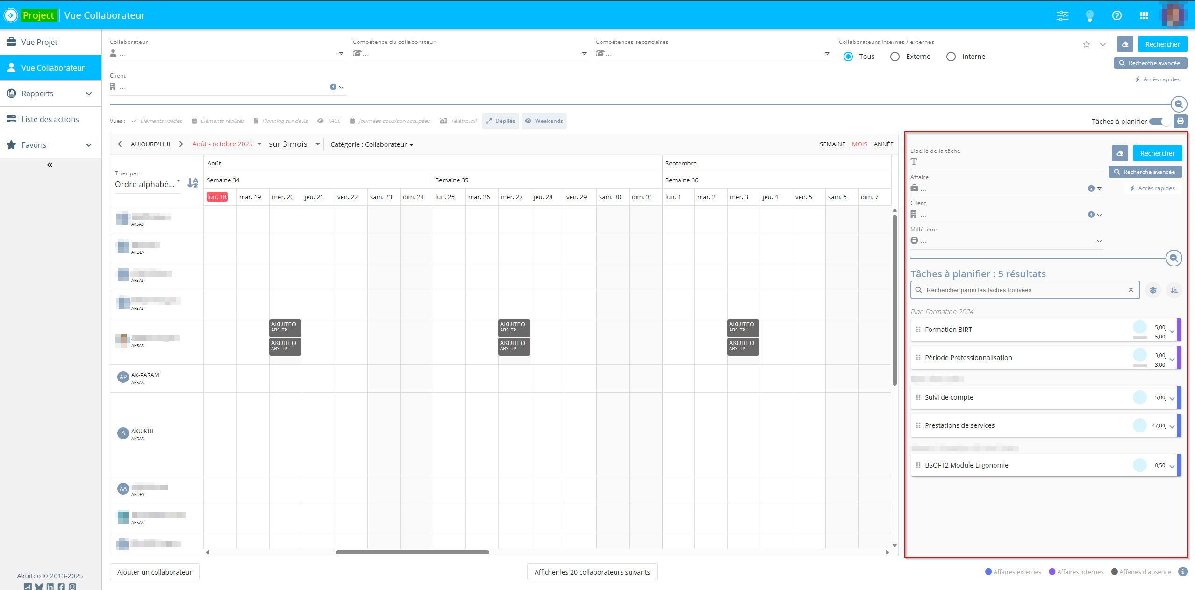Image resolution: width=1195 pixels, height=590 pixels.
Task: Collapse the sidebar with double chevron
Action: pos(50,165)
